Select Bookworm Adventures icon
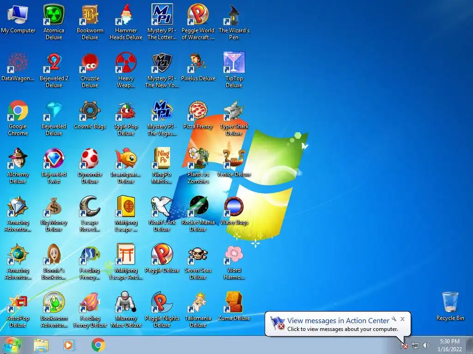Screen dimensions: 473x354 (x=54, y=309)
